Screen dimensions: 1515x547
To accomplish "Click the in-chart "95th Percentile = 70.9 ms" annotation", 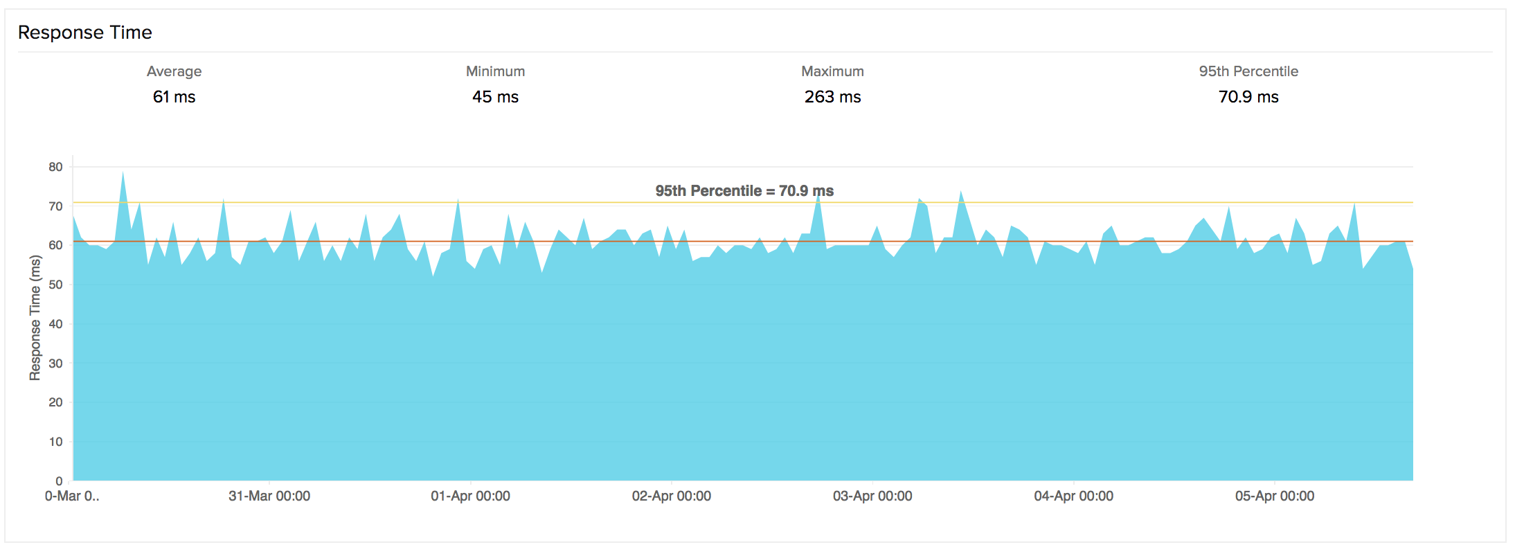I will (744, 191).
